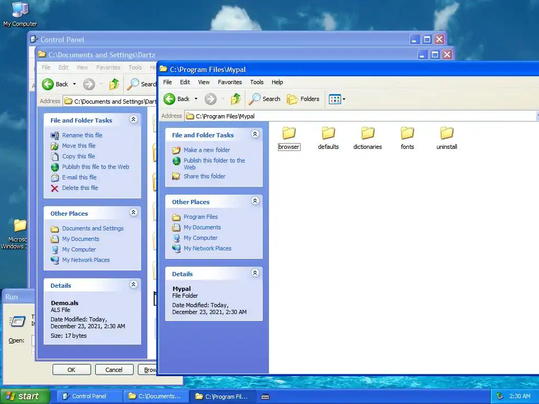The image size is (539, 404).
Task: Go to Program Files in Other Places
Action: [x=201, y=217]
